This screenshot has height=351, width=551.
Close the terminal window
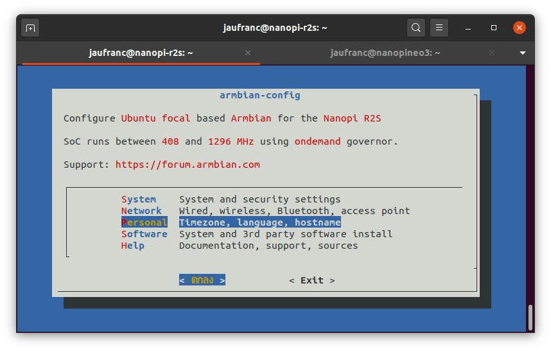point(519,28)
